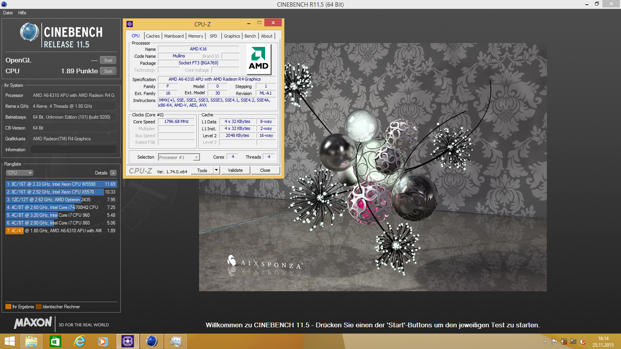621x349 pixels.
Task: Switch to the Bench tab in CPU-Z
Action: click(250, 36)
